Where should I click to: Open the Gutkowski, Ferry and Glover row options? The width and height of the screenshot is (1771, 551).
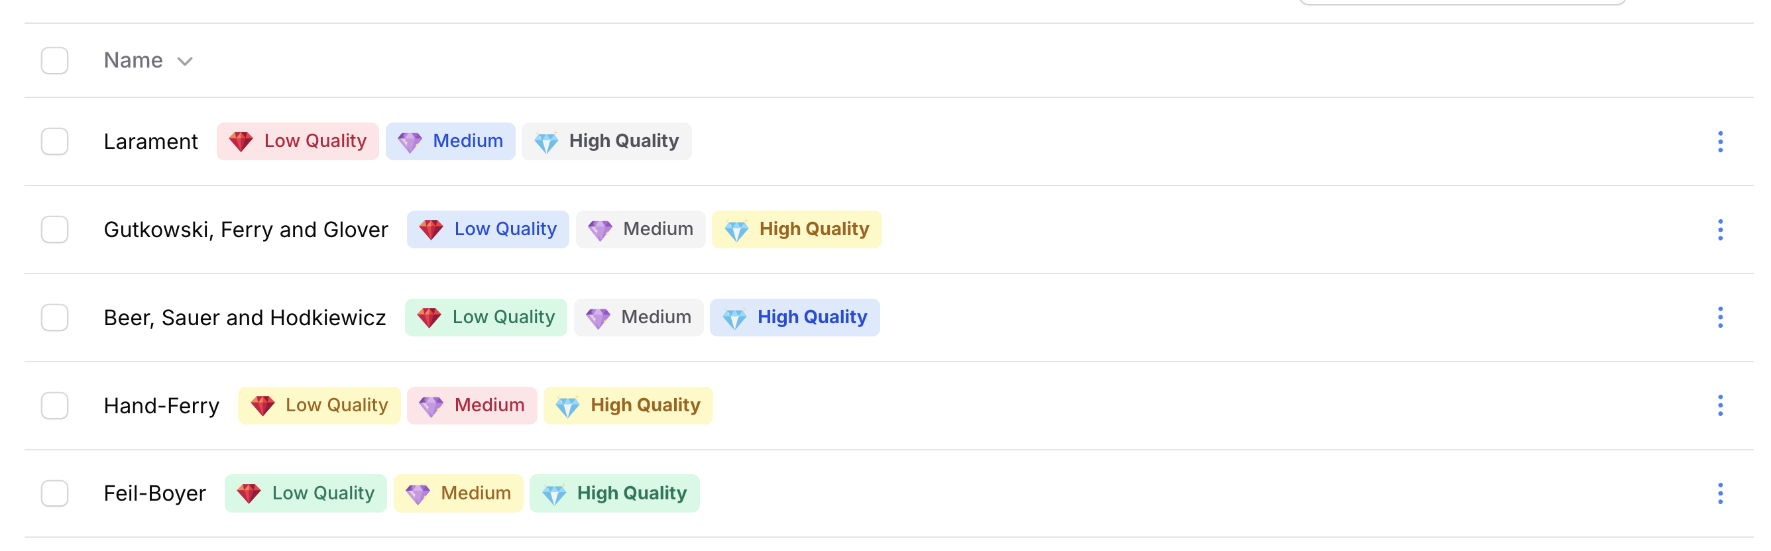(x=1719, y=229)
